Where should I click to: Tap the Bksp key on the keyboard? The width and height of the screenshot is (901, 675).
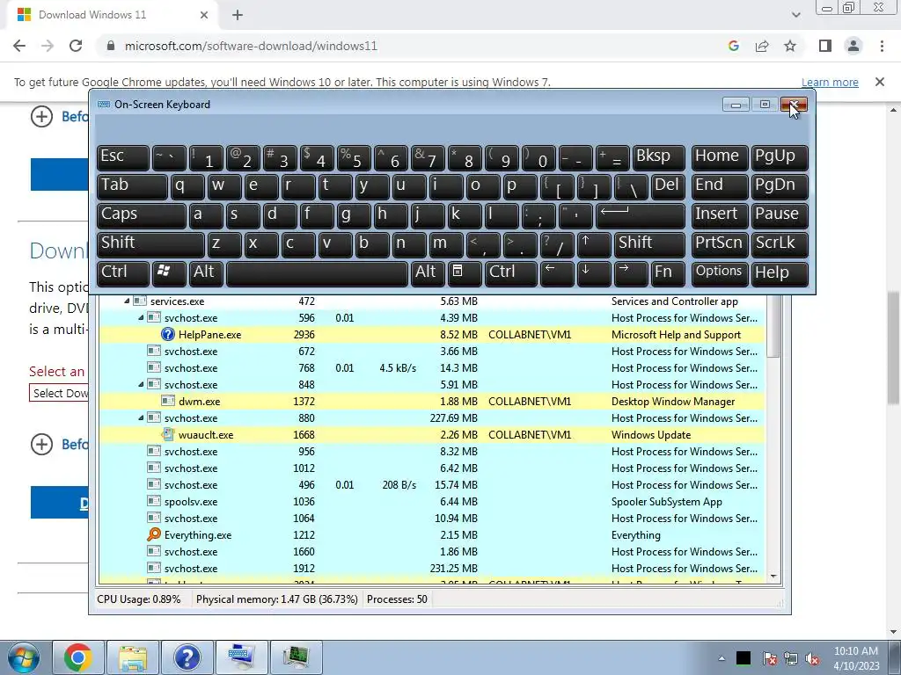658,156
